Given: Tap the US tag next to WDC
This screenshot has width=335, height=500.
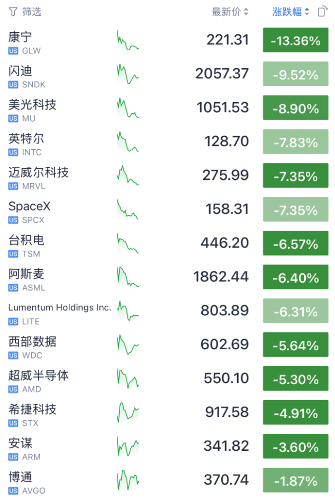Looking at the screenshot, I should (13, 356).
